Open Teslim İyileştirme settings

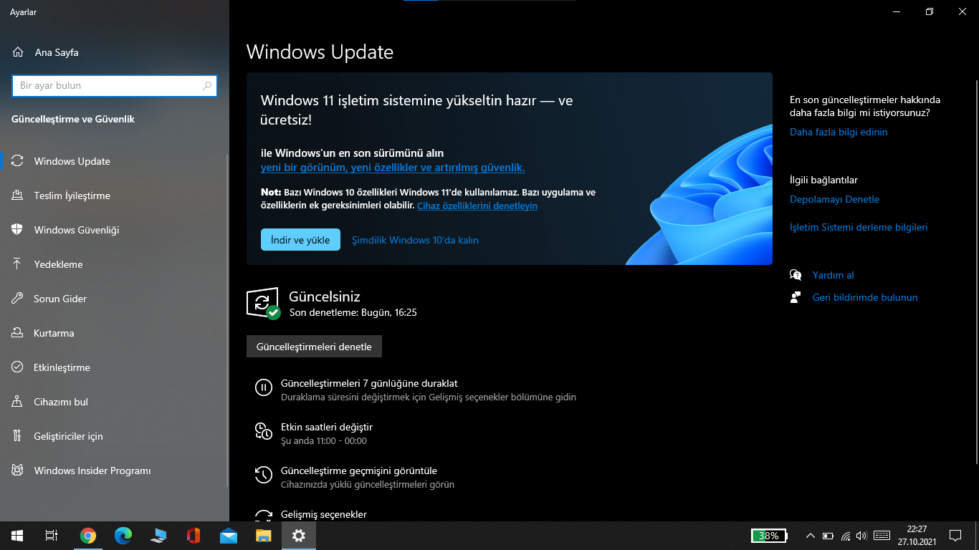115,196
